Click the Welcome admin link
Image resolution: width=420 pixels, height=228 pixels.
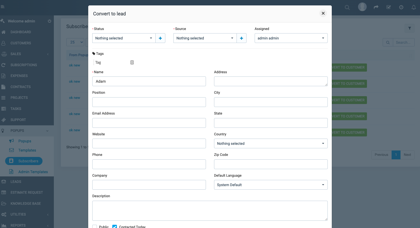[x=21, y=21]
